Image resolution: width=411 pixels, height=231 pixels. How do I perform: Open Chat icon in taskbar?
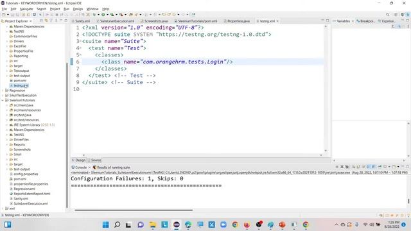[x=141, y=225]
